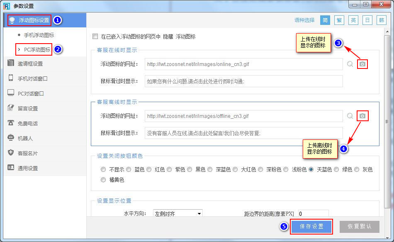Maximize the 参数设置 window
The image size is (394, 242).
tap(366, 4)
